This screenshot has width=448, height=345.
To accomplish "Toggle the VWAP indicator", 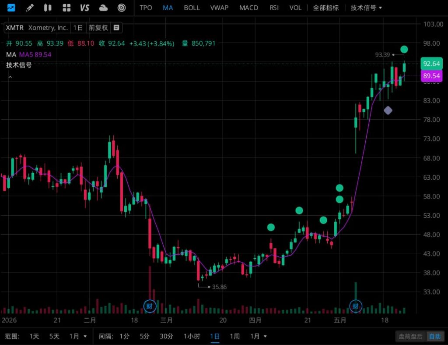I will (219, 8).
